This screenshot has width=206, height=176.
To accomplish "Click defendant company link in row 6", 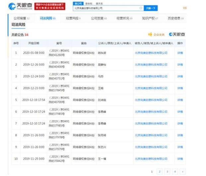I will (151, 112).
